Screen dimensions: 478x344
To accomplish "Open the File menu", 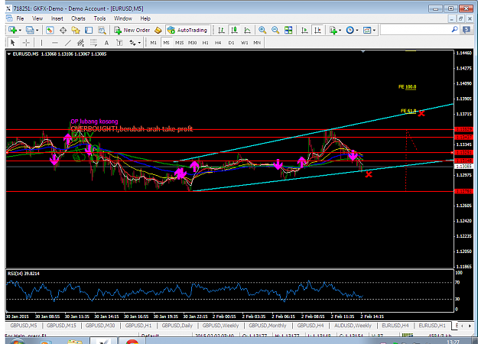I will 20,18.
